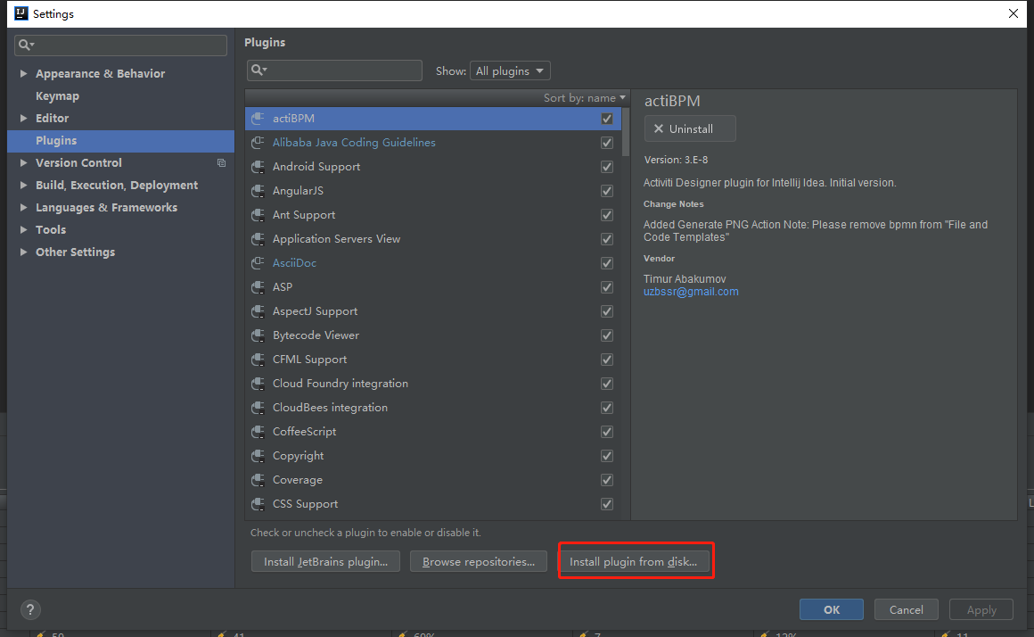Click the actiBPM plugin icon
1034x637 pixels.
click(x=258, y=118)
